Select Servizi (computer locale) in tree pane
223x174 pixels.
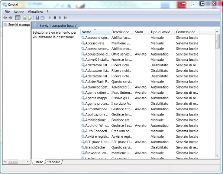pos(19,24)
